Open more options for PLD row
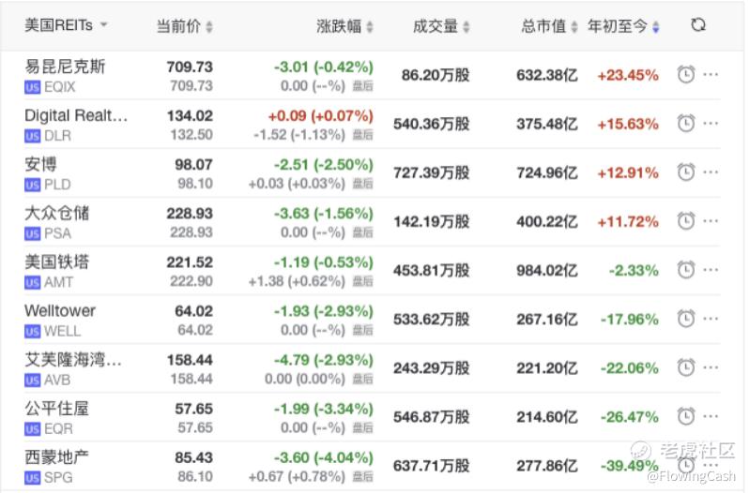 [x=711, y=172]
